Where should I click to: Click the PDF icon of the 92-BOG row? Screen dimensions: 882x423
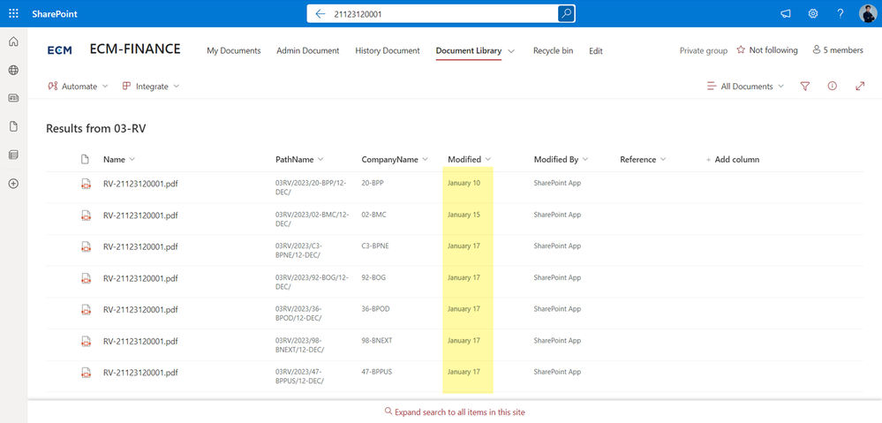coord(86,278)
